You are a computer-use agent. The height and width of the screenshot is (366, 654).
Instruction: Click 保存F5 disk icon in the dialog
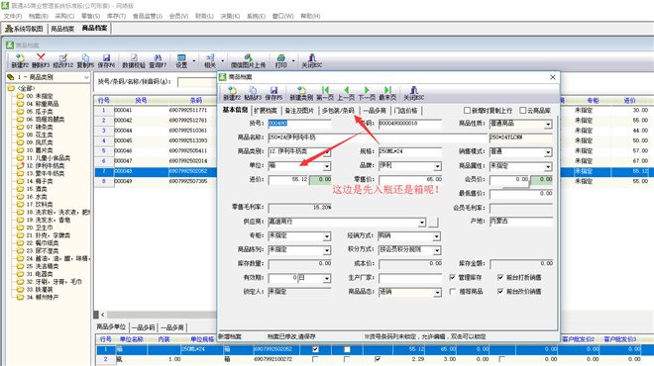pyautogui.click(x=273, y=90)
